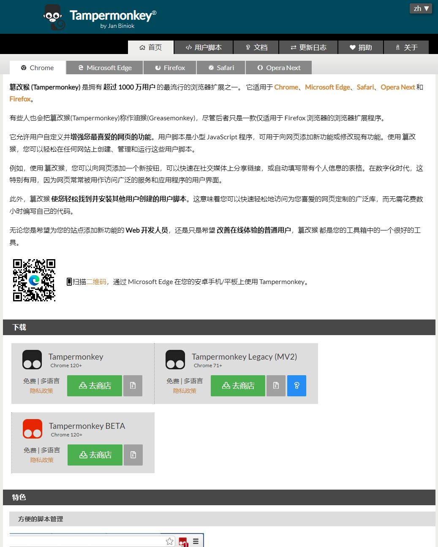Open 隐私政策 for Tampermonkey stable
438x547 pixels.
click(41, 391)
